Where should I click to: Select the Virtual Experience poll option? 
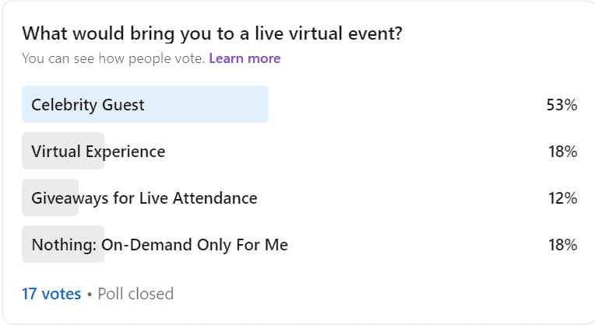300,151
